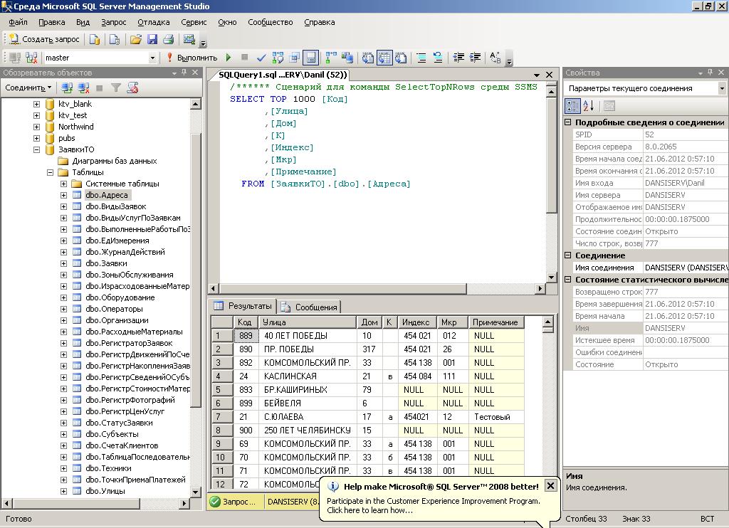Image resolution: width=729 pixels, height=528 pixels.
Task: Click the Улица column header in results
Action: tap(308, 322)
